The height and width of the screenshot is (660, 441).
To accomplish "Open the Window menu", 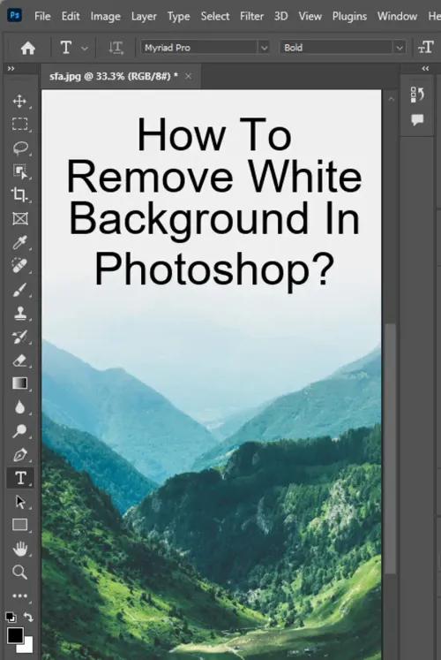I will tap(397, 17).
